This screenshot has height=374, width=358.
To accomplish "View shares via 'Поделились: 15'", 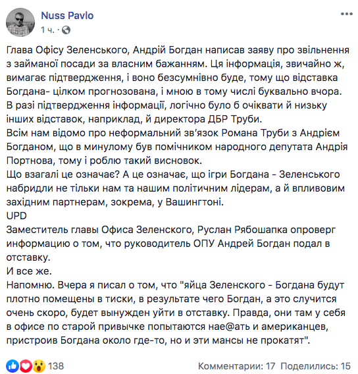I will pyautogui.click(x=316, y=366).
